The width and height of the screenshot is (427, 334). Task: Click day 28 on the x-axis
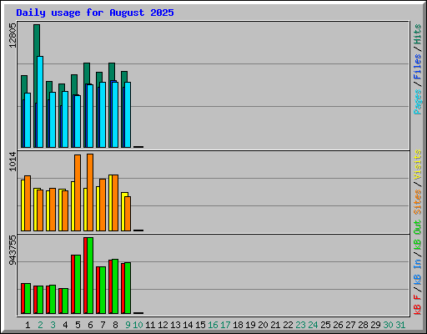[x=363, y=325]
